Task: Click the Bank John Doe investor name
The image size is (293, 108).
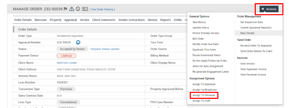Action: coord(66,76)
